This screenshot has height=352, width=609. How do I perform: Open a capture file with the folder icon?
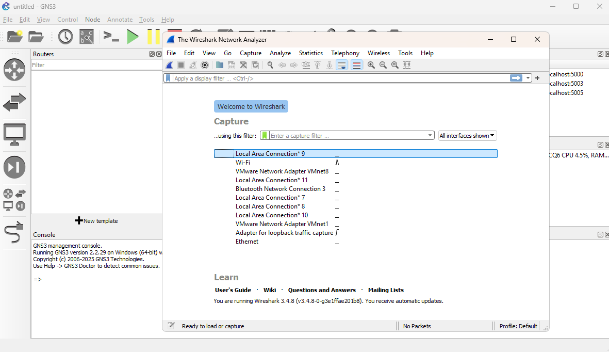(219, 65)
